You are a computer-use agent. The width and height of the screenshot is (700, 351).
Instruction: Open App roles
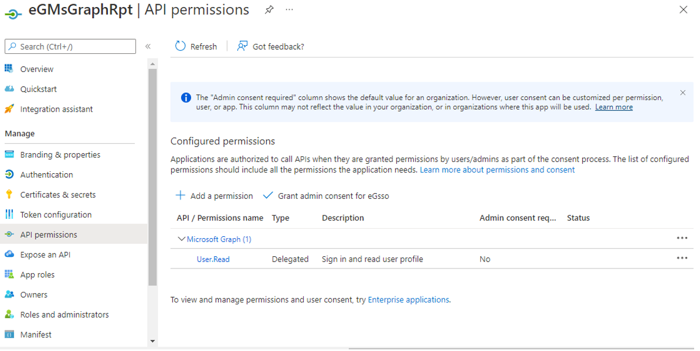pos(37,275)
